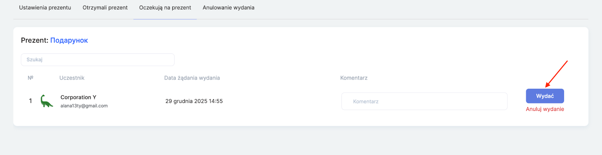Screen dimensions: 602x155
Task: Select the 29 grudnia 2025 14:55 date
Action: click(x=194, y=101)
